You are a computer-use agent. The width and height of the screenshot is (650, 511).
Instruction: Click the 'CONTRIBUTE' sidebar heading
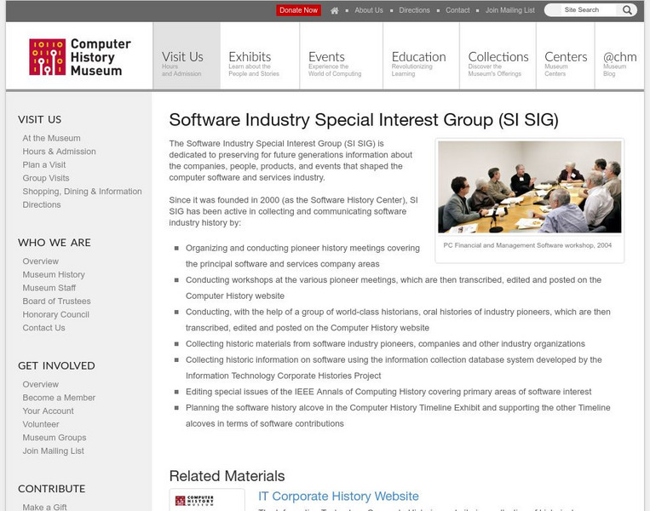(x=51, y=489)
